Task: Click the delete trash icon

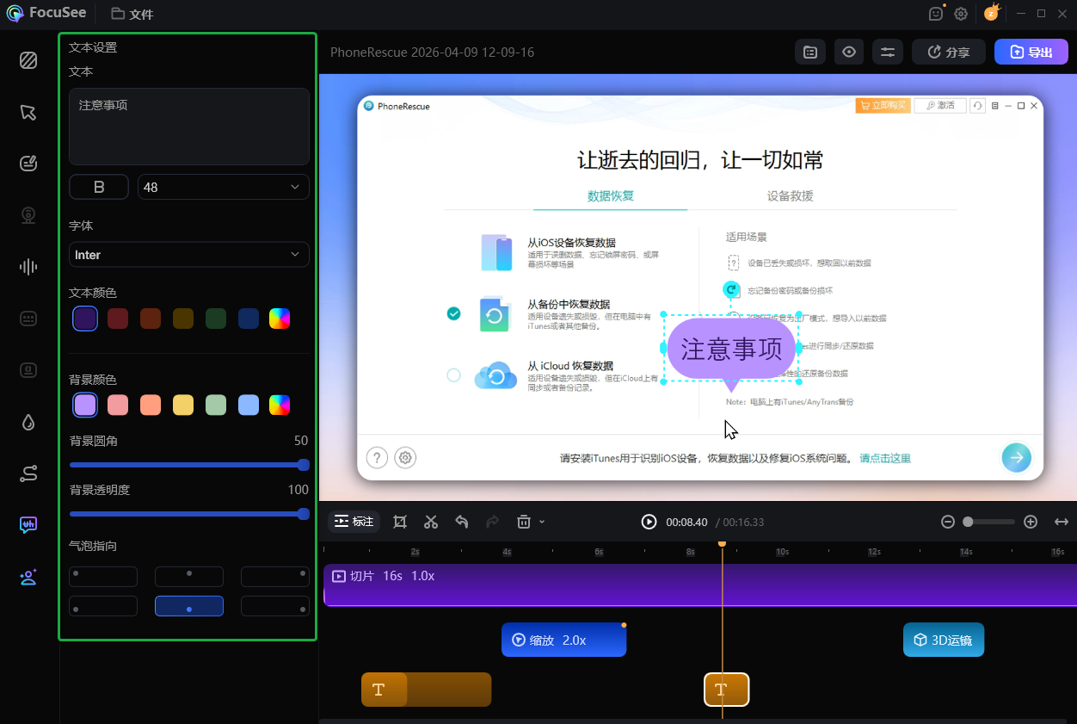Action: pos(523,522)
